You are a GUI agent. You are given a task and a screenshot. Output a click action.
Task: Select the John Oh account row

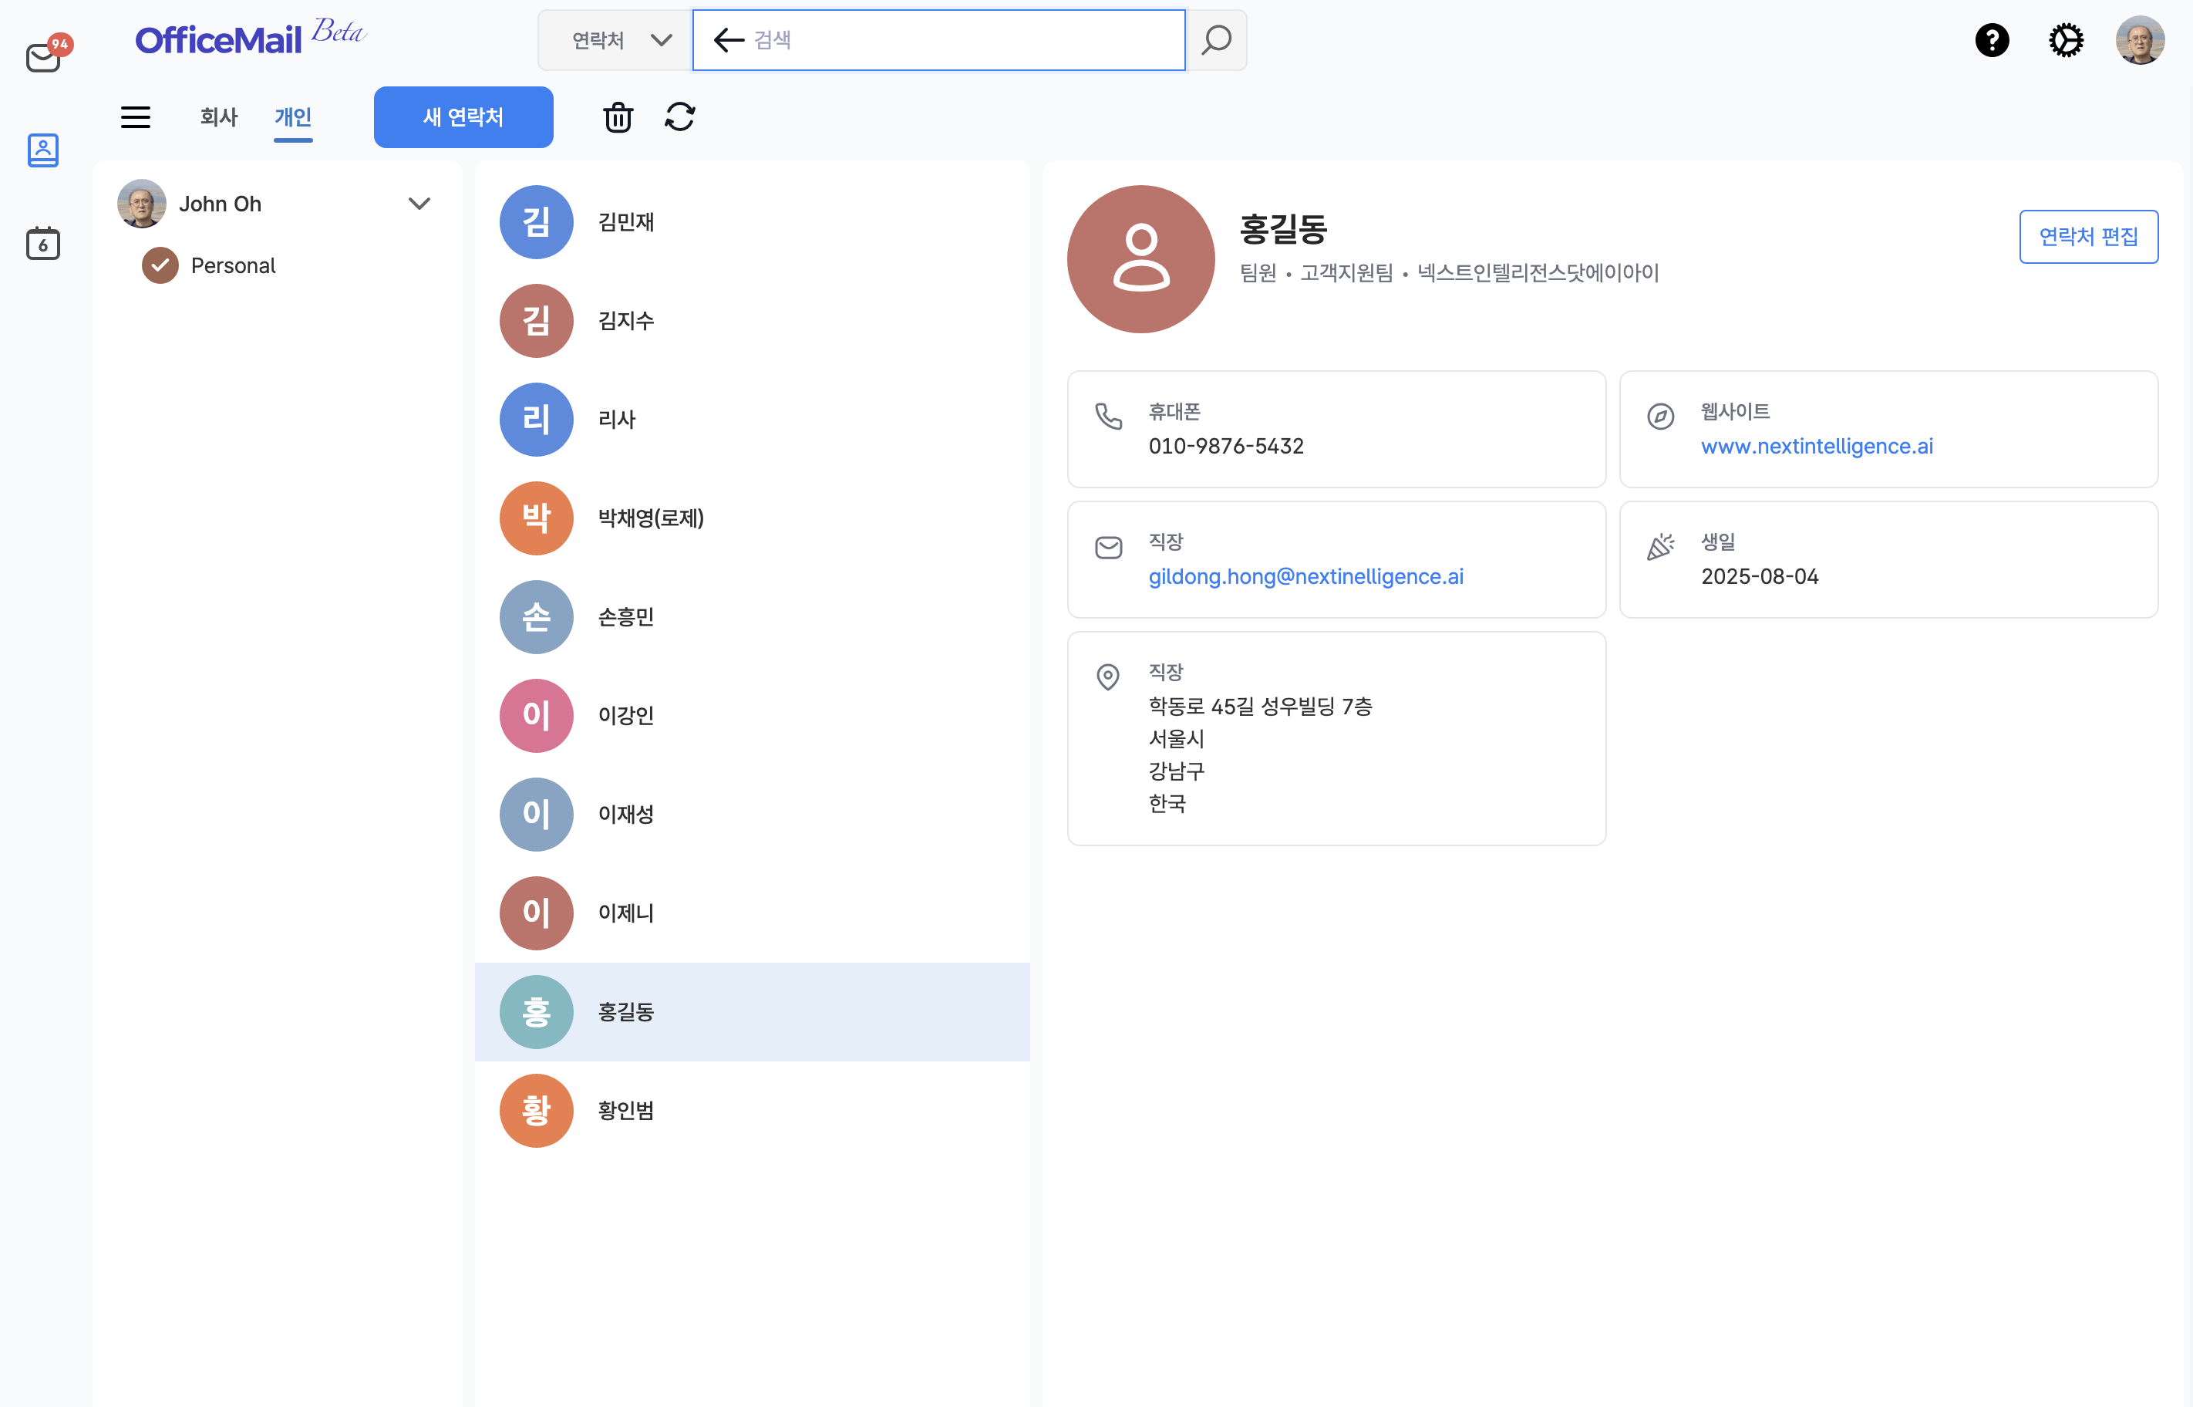277,204
